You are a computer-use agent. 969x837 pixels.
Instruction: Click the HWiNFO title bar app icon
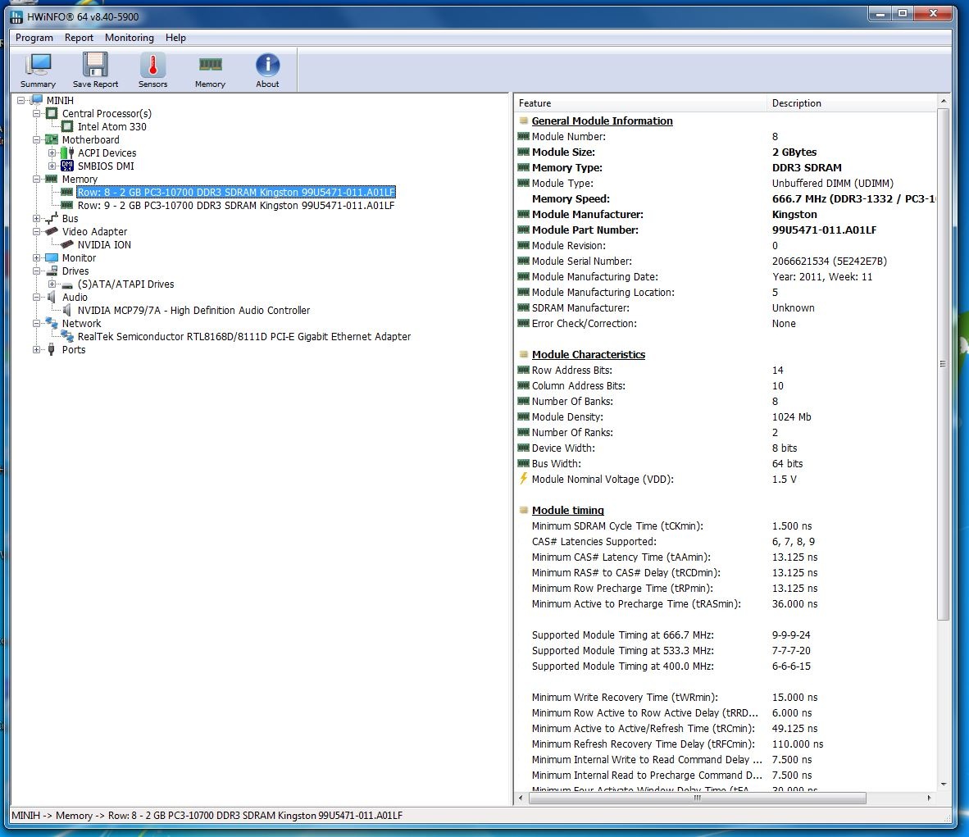tap(16, 16)
